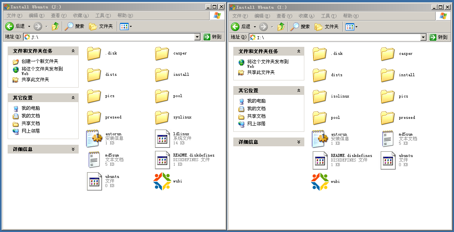Screen dimensions: 454x232
Task: Select the wubi application in J: window
Action: [168, 181]
